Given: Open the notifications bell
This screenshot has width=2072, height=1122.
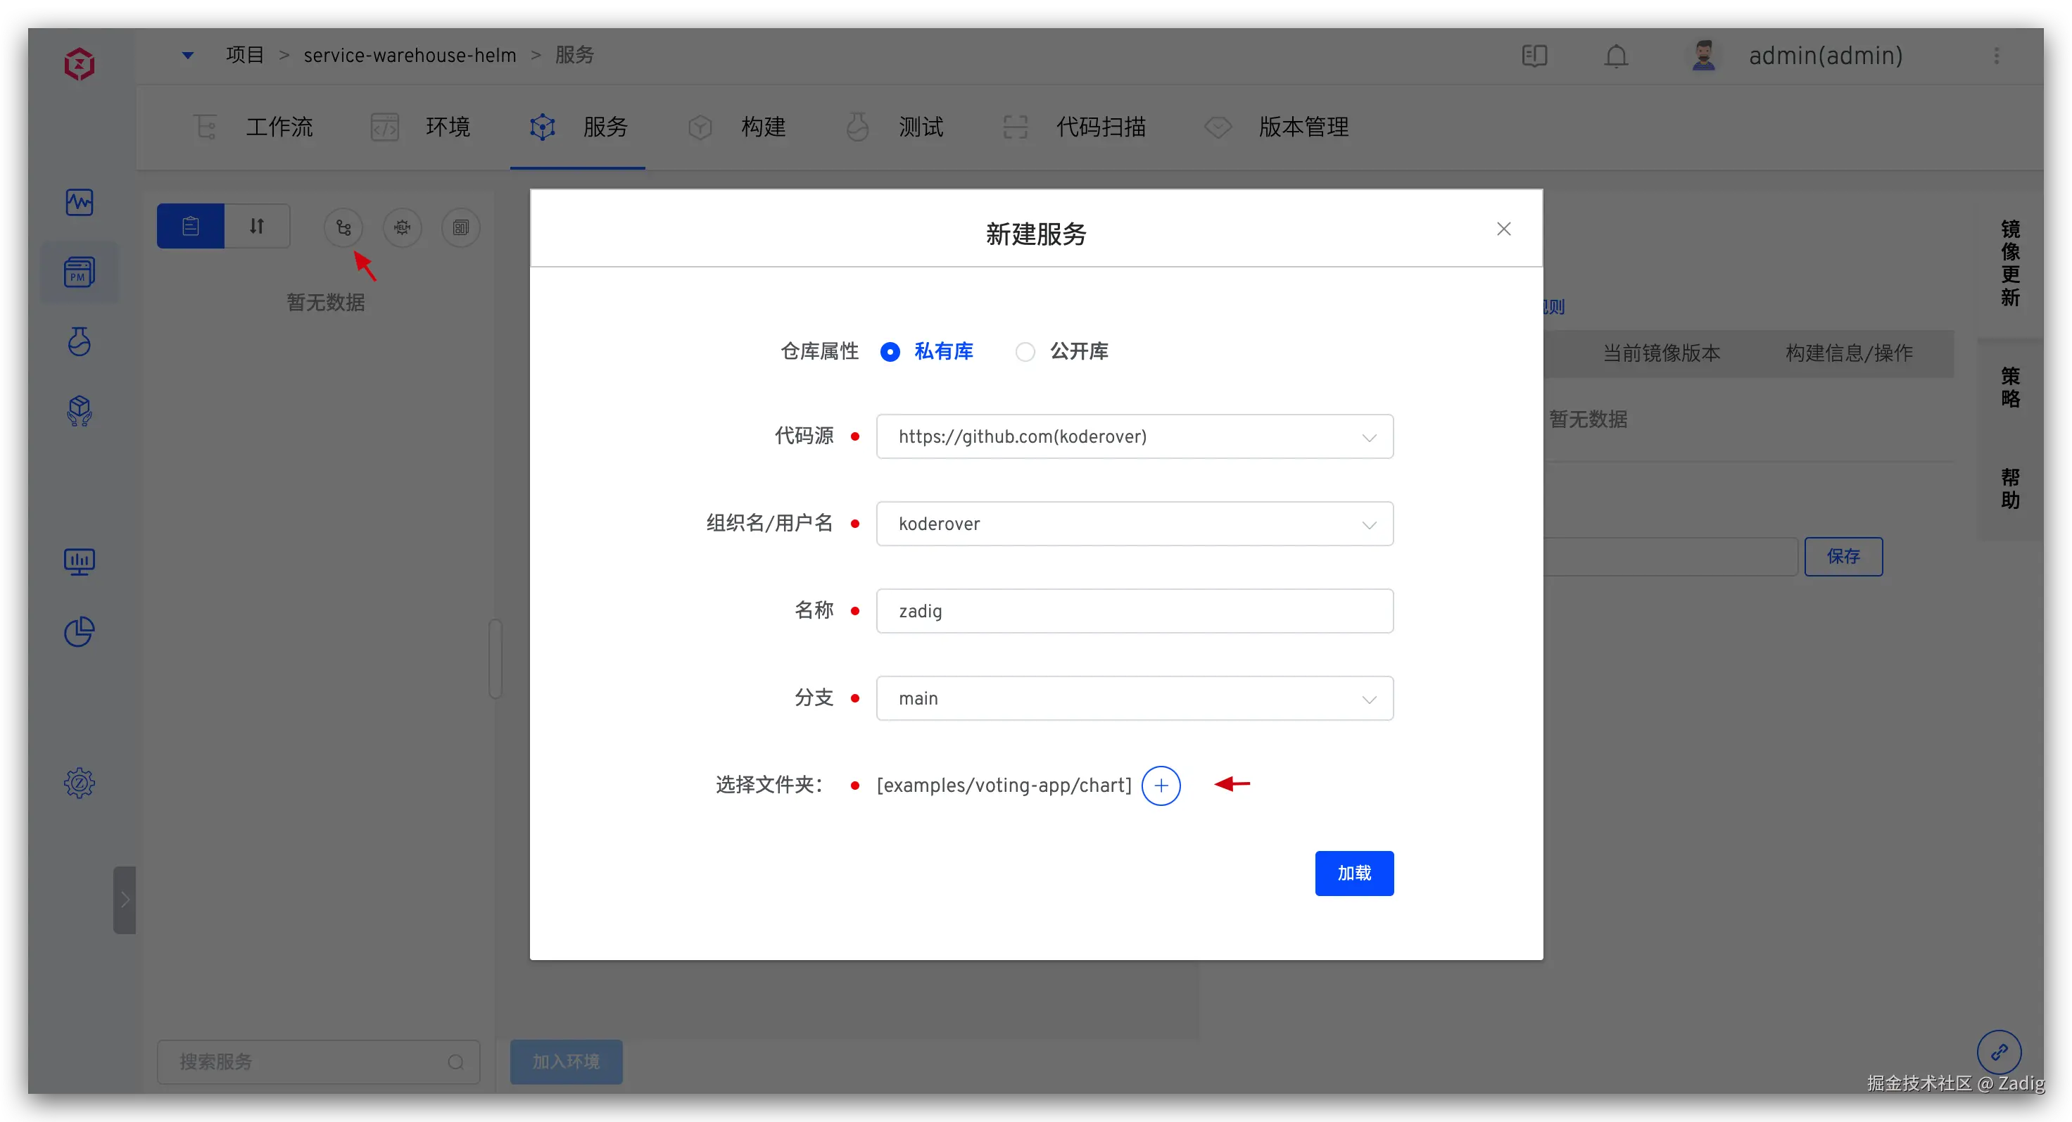Looking at the screenshot, I should [1616, 56].
